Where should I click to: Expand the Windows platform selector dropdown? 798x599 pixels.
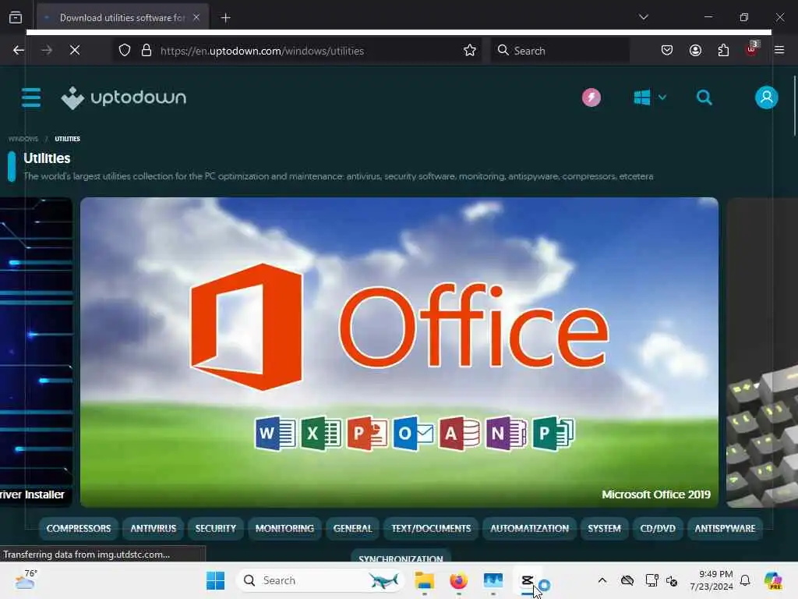650,97
